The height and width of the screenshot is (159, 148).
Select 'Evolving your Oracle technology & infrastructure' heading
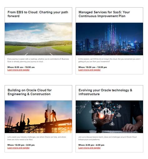[105, 92]
